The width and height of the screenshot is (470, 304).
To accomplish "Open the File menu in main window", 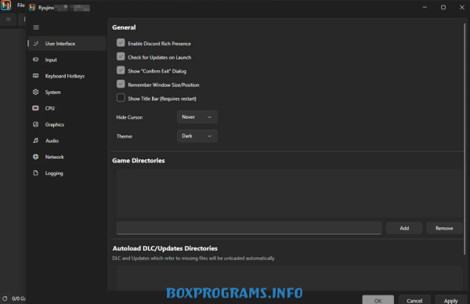I will coord(20,5).
